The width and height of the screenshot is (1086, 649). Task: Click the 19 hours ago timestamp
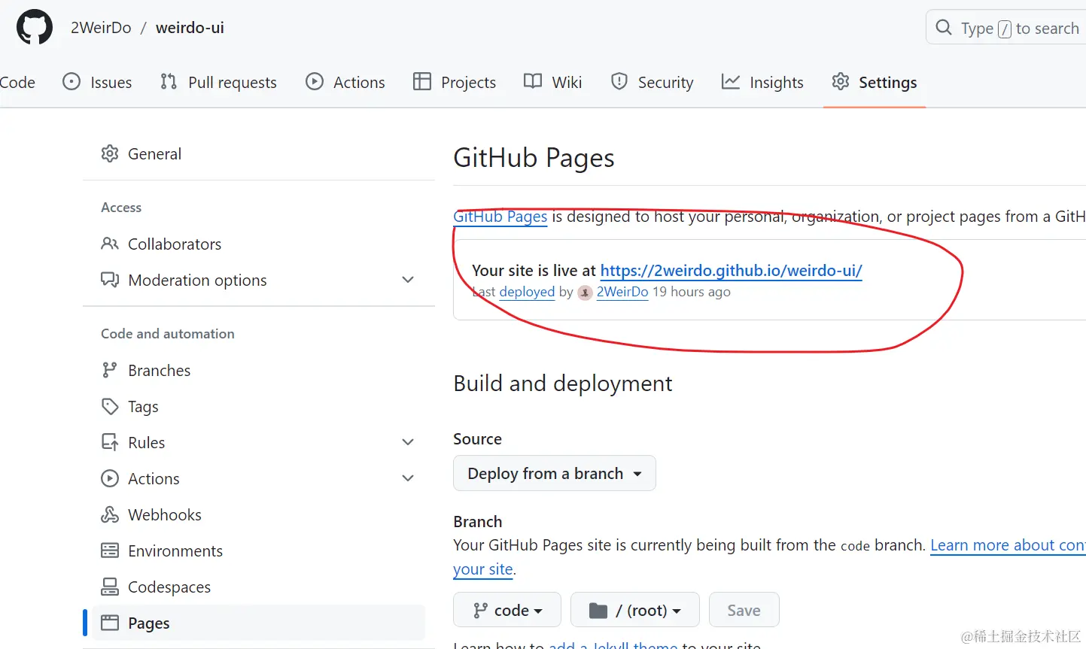(x=692, y=292)
